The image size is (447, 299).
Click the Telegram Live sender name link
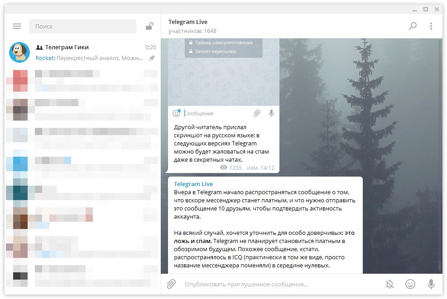pos(193,184)
